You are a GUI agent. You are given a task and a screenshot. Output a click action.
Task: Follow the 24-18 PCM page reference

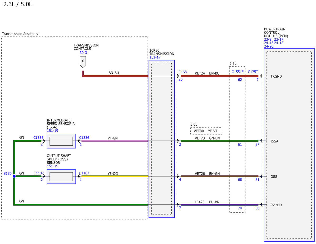pos(279,43)
